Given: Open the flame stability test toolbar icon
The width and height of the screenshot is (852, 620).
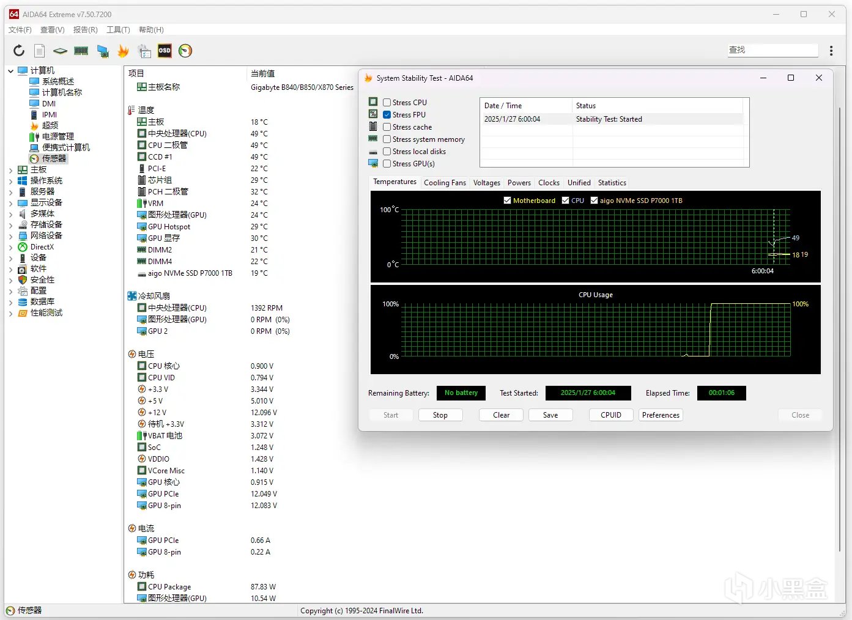Looking at the screenshot, I should [x=123, y=51].
